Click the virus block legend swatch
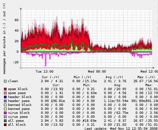The width and height of the screenshot is (158, 130). [5, 113]
